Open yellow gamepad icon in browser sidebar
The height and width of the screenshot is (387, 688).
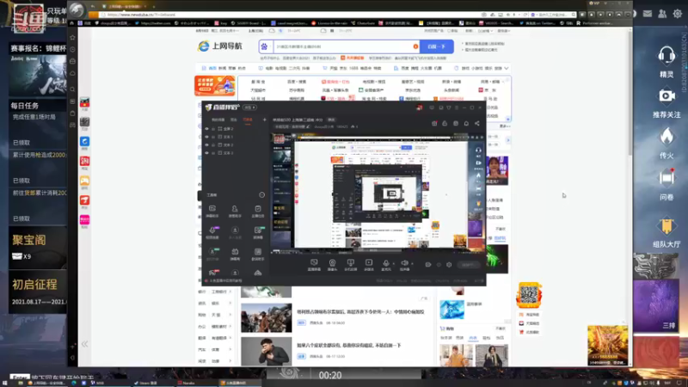84,181
